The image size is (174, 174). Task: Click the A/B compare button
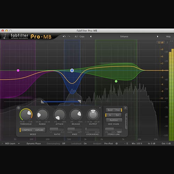pyautogui.click(x=77, y=37)
